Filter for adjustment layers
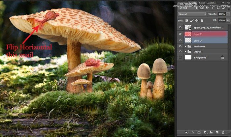 coord(207,8)
